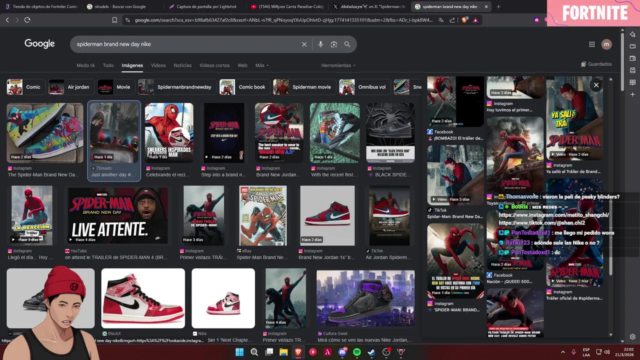
Task: Open the LIVE ATTENTE YouTube thumbnail
Action: pos(118,215)
